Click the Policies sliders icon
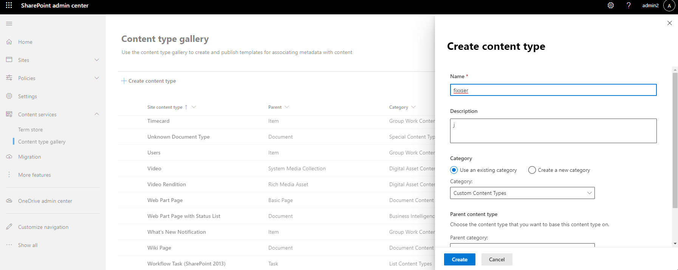Image resolution: width=678 pixels, height=270 pixels. pyautogui.click(x=9, y=78)
